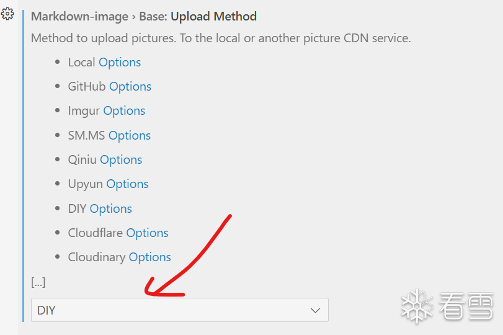Open the Imgur Options link
This screenshot has height=335, width=503.
[x=124, y=110]
